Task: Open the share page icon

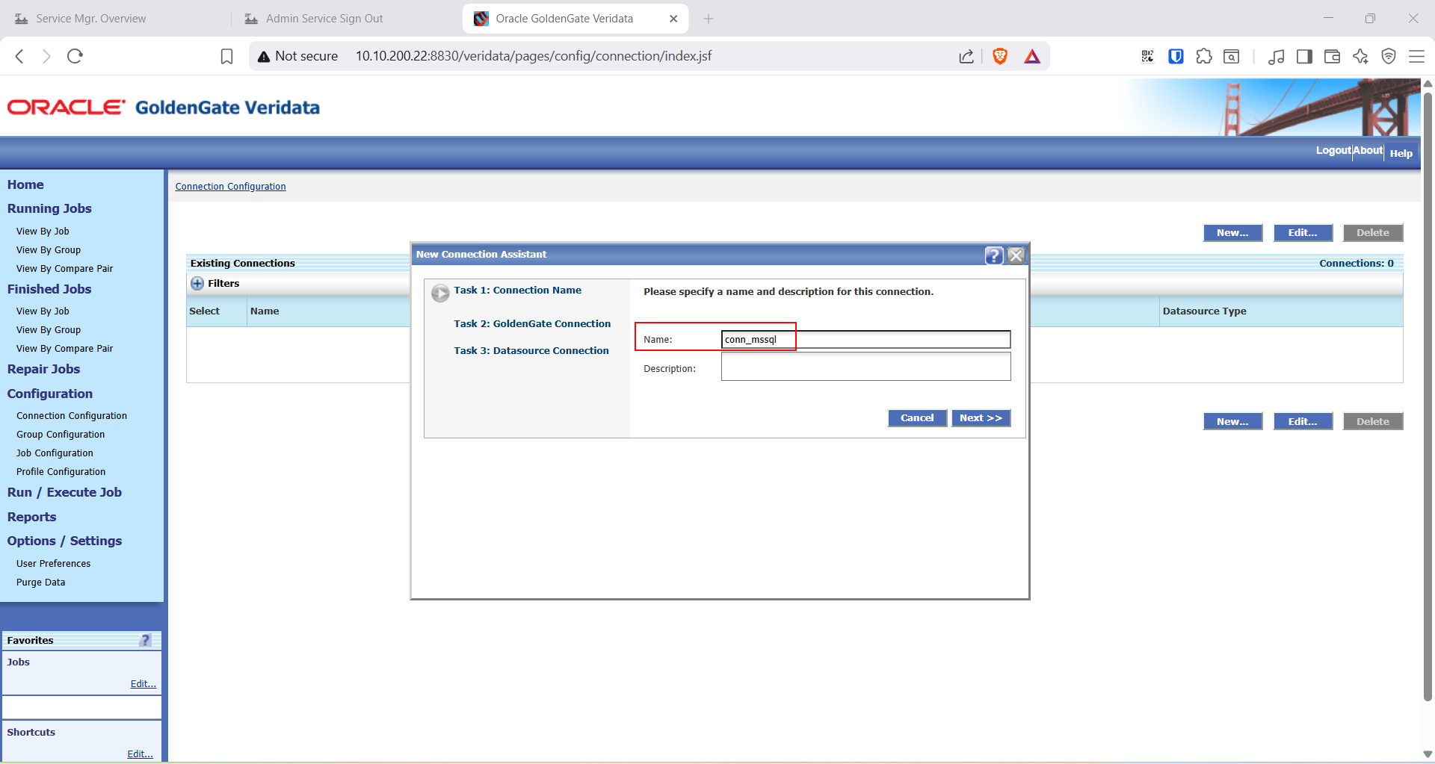Action: (x=966, y=56)
